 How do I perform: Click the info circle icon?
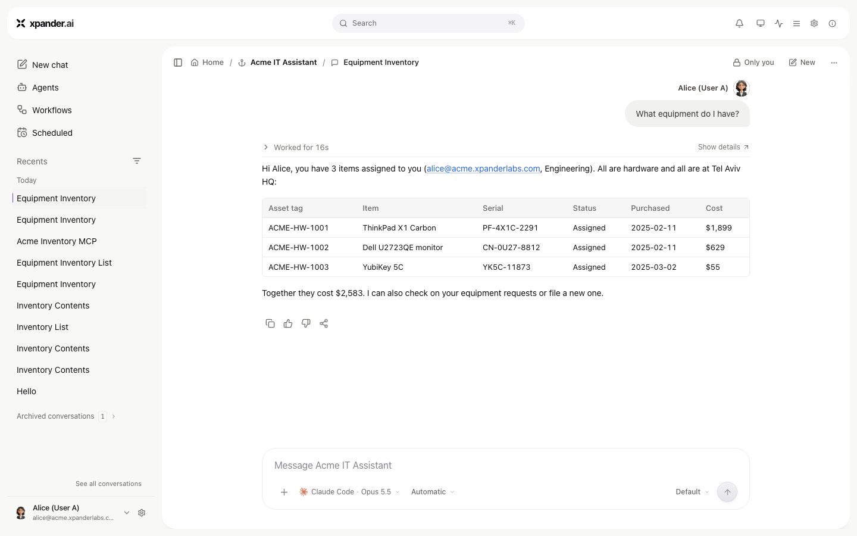coord(832,23)
